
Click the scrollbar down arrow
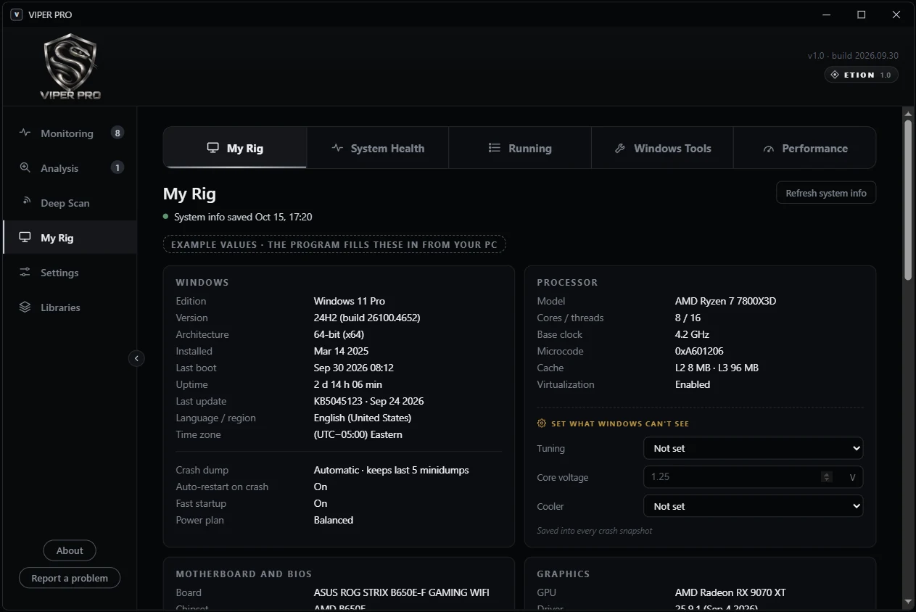tap(907, 601)
